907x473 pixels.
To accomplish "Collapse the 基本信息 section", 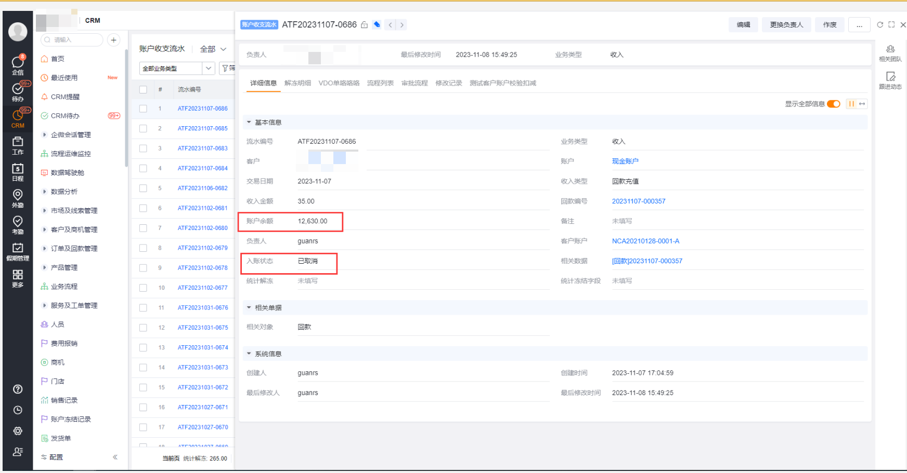I will coord(249,122).
